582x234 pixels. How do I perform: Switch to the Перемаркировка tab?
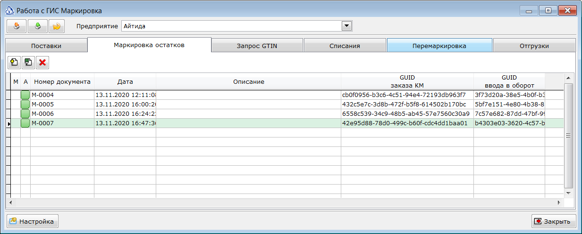pyautogui.click(x=439, y=46)
